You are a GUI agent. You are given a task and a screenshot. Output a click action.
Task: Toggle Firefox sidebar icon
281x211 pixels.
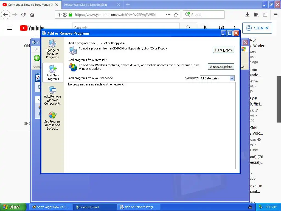pyautogui.click(x=265, y=15)
